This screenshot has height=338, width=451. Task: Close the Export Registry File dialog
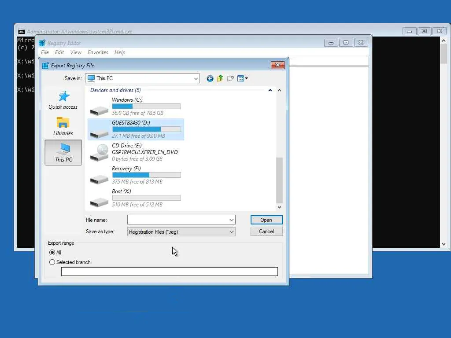[x=277, y=65]
